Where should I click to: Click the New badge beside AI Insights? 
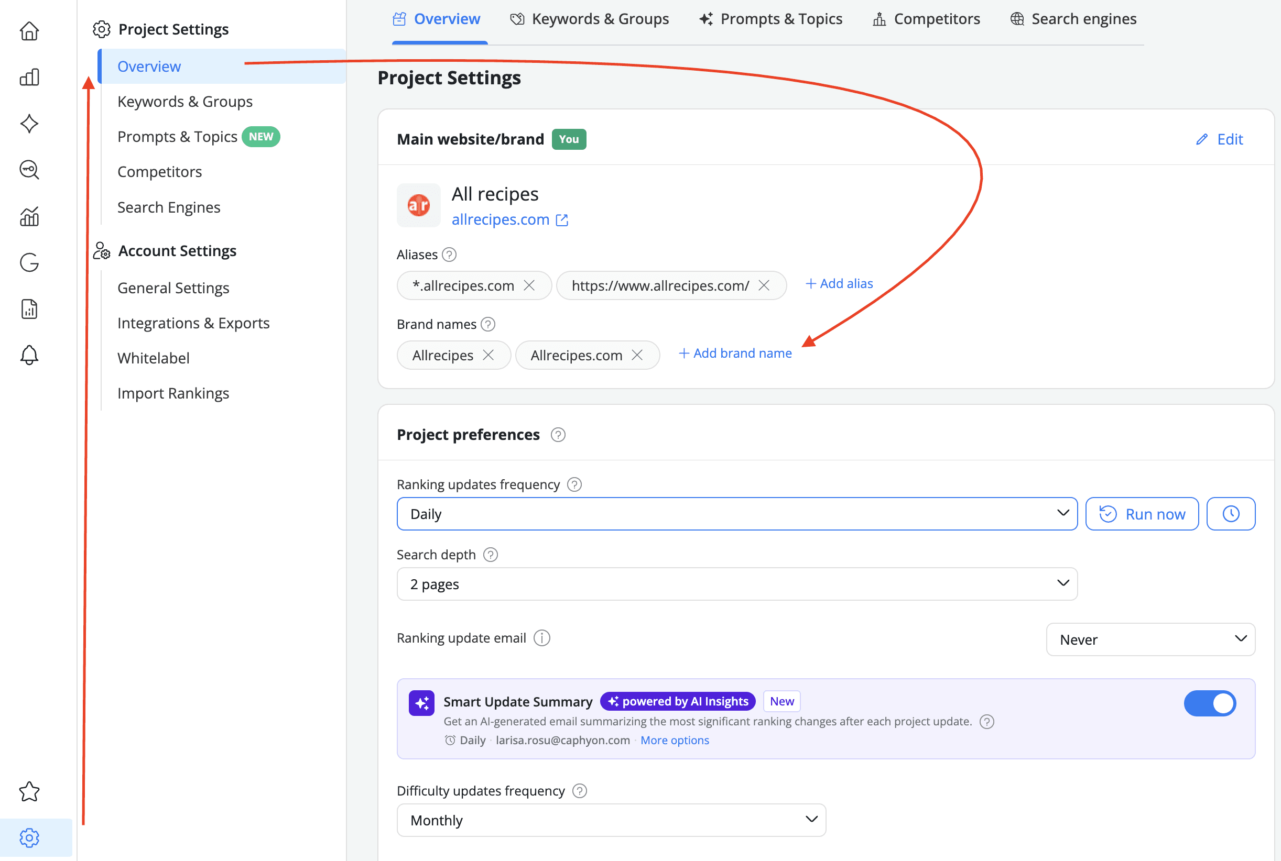781,701
